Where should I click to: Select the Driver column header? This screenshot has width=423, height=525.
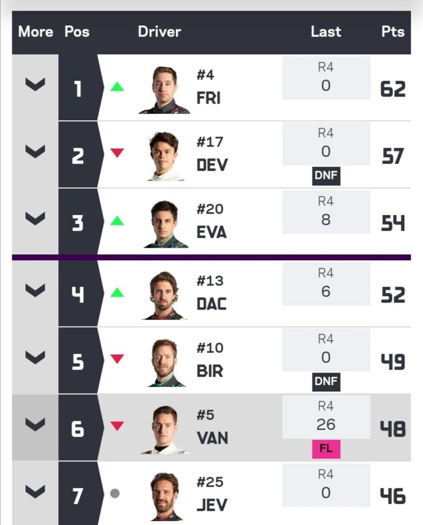point(159,32)
